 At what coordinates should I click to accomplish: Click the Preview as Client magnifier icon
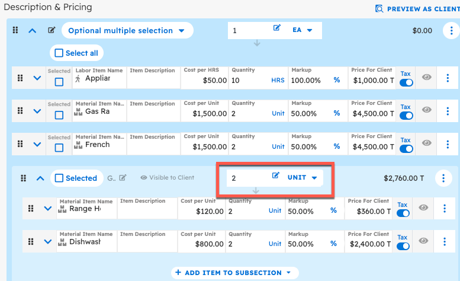(x=379, y=9)
